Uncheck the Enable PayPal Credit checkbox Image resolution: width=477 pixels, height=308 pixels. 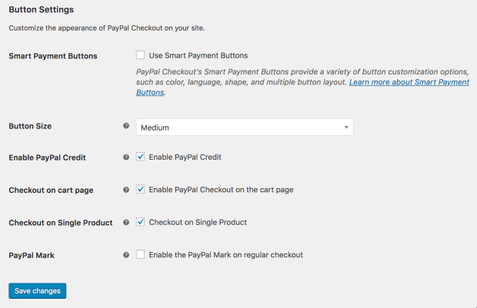pyautogui.click(x=140, y=157)
